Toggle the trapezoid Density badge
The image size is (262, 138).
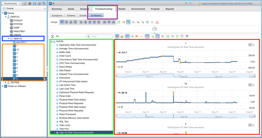click(x=113, y=22)
